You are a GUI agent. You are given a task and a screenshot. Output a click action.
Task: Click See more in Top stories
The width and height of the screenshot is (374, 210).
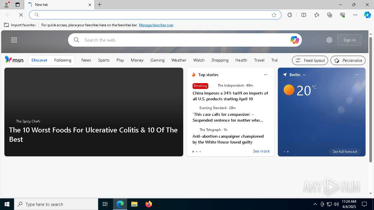(261, 151)
